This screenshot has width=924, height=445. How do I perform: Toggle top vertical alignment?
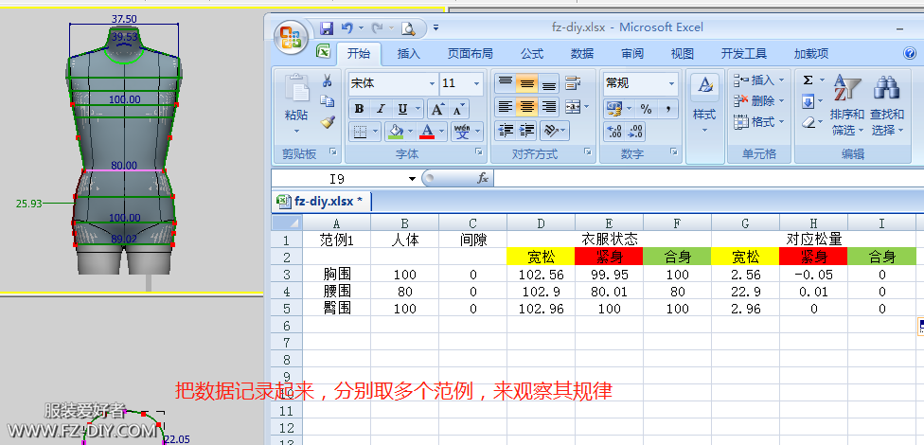pos(505,83)
